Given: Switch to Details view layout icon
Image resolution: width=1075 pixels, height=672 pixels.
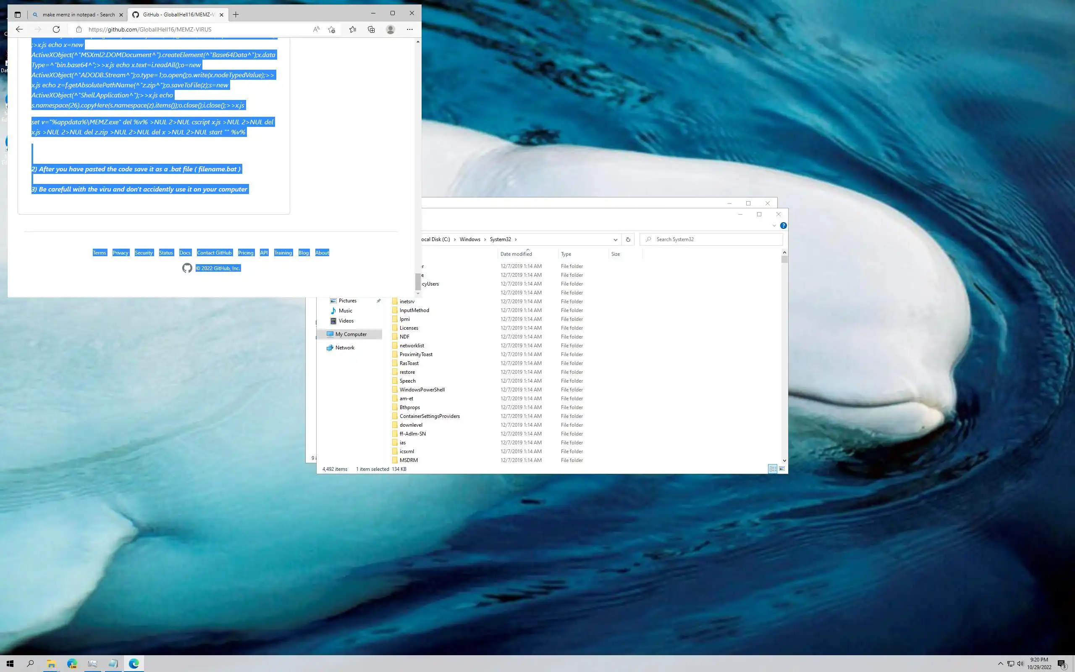Looking at the screenshot, I should pos(773,469).
